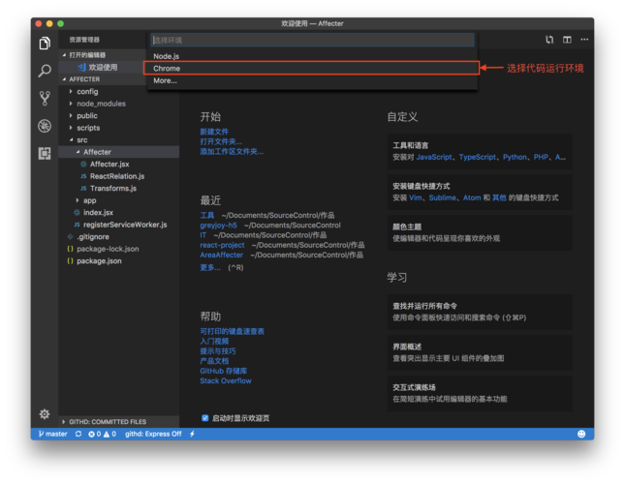Screen dimensions: 625x484
Task: Open package-lock.json file
Action: [x=108, y=249]
